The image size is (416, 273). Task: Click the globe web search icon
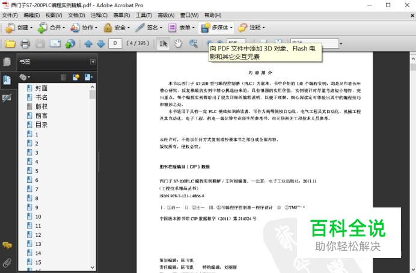coord(70,43)
